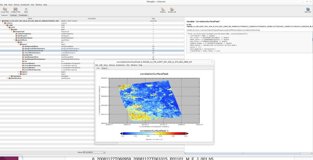Collapse the frequencyA group arrow
This screenshot has height=160, width=313.
pyautogui.click(x=11, y=31)
